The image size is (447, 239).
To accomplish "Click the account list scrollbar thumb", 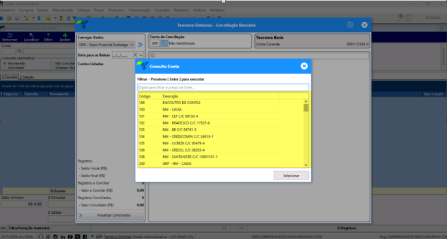I will [306, 108].
